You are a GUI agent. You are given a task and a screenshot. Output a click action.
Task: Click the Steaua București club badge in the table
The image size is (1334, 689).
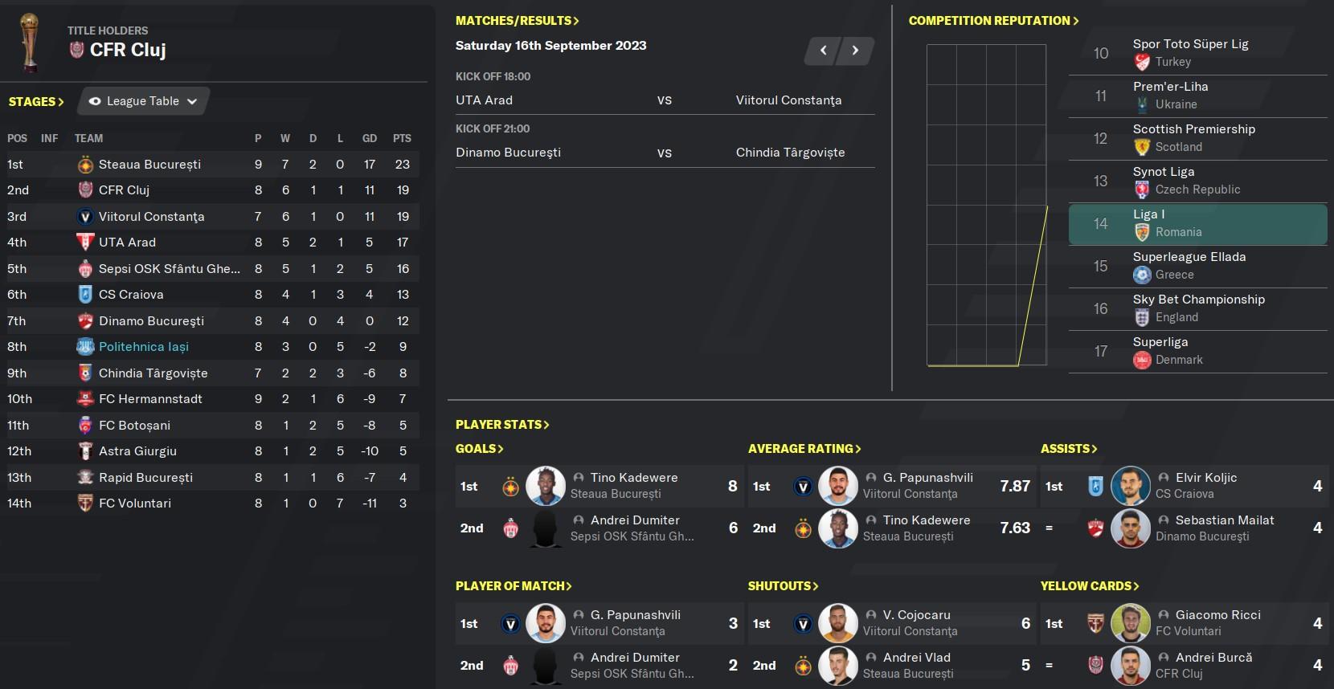tap(85, 165)
